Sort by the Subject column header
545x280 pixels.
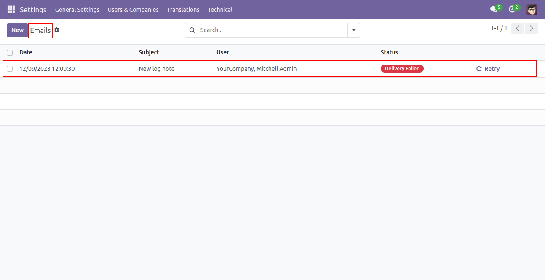coord(149,52)
